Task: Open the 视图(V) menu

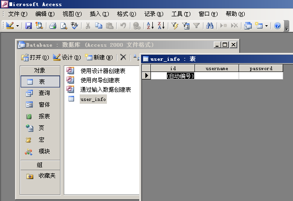Action: tap(72, 14)
